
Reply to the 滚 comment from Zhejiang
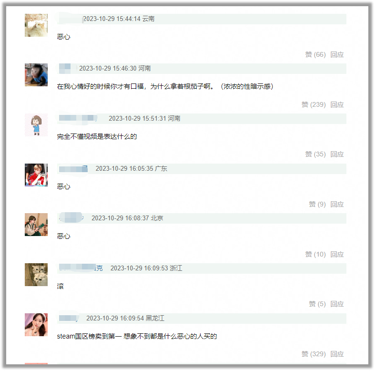point(337,304)
